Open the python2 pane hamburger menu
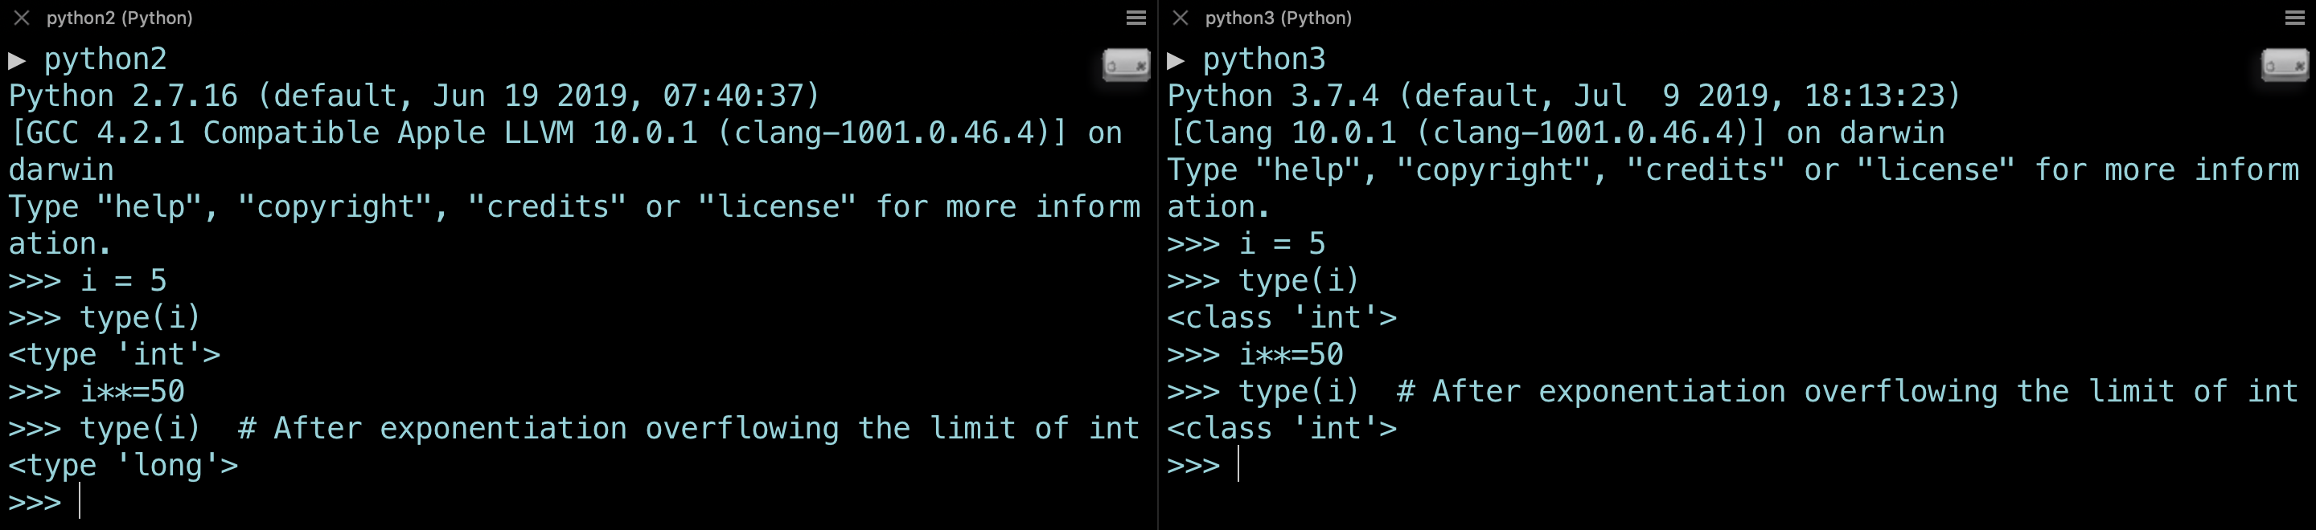The width and height of the screenshot is (2316, 530). [x=1135, y=18]
